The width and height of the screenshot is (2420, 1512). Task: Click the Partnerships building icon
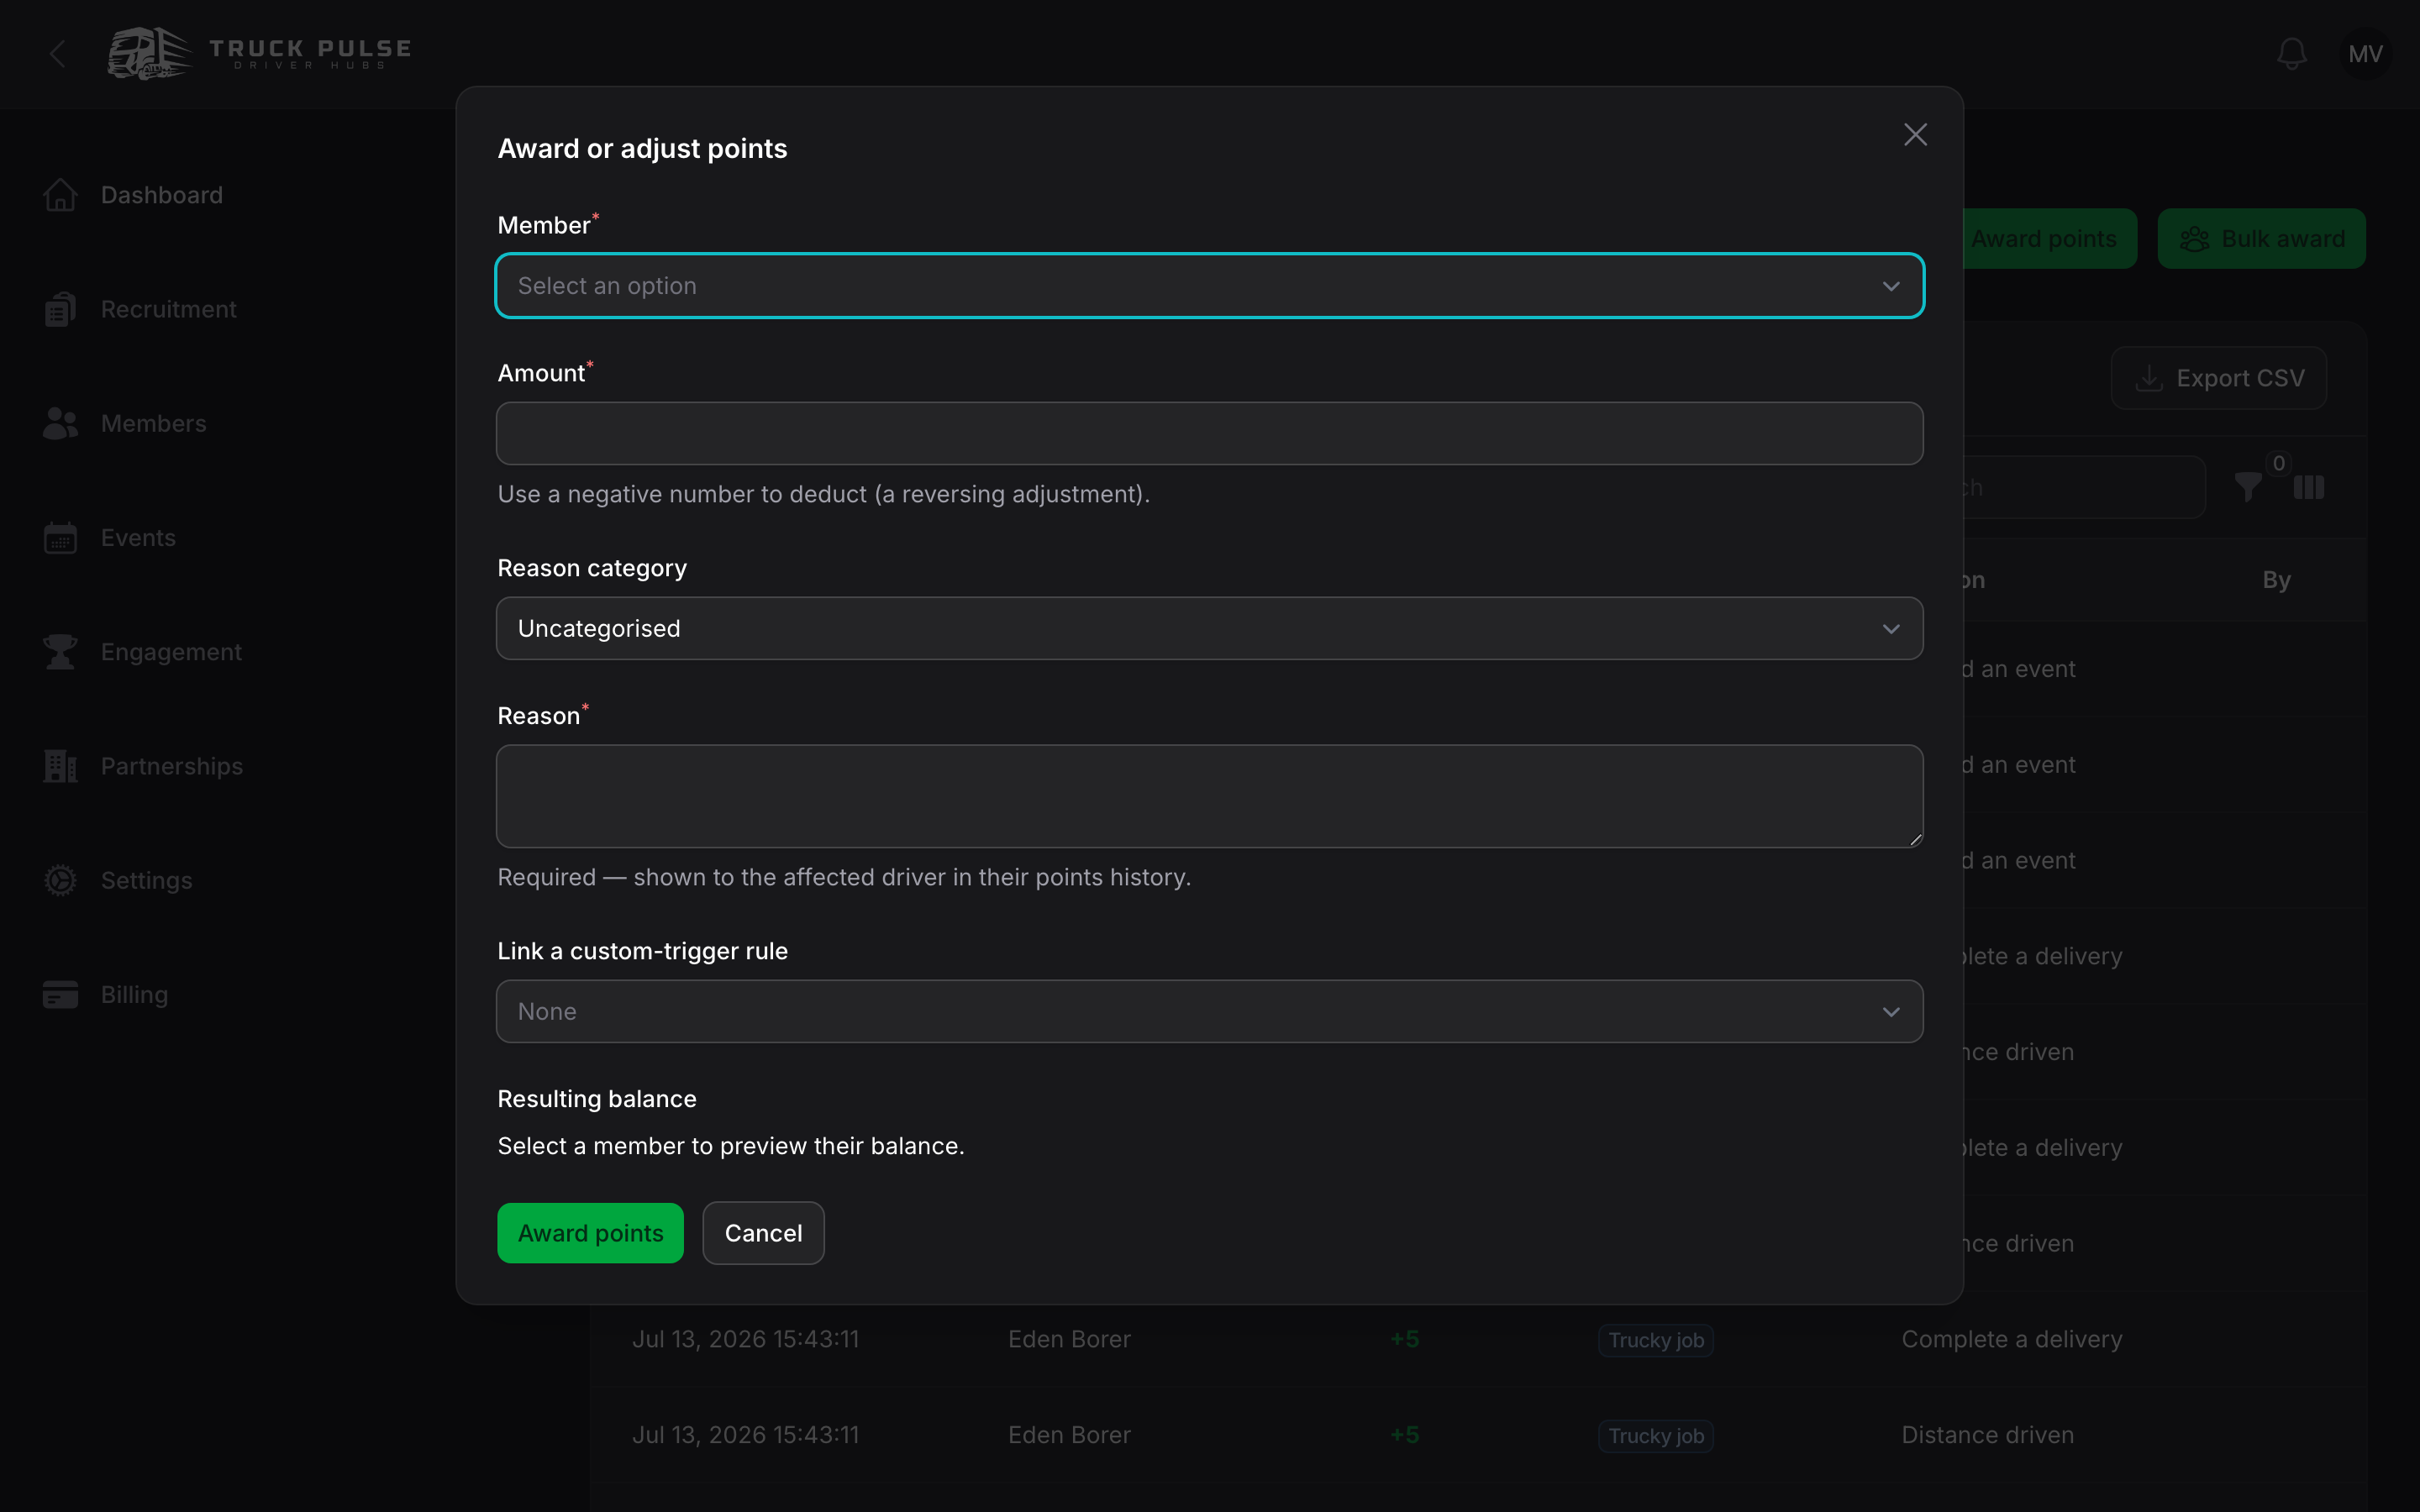click(60, 766)
